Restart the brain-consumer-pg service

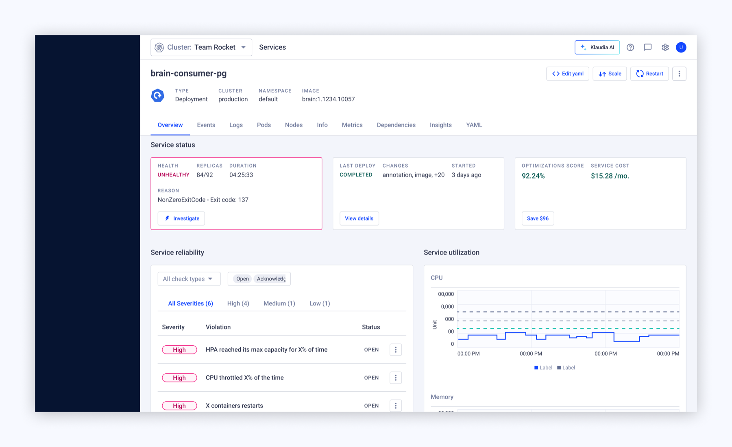point(649,74)
